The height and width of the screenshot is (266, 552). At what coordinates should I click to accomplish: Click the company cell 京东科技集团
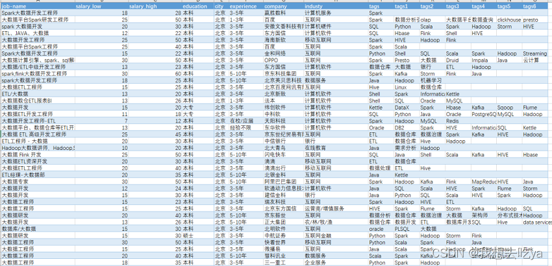(x=283, y=73)
